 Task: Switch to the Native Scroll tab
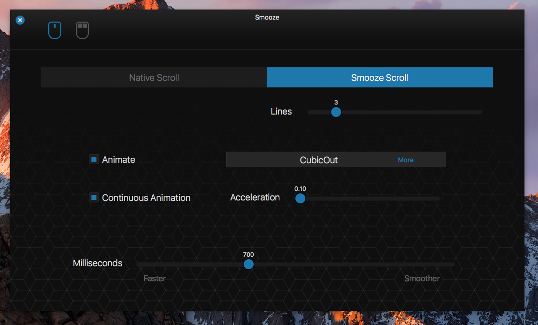pos(154,77)
